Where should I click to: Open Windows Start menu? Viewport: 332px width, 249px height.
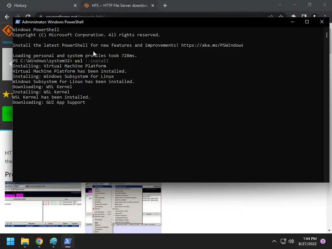pyautogui.click(x=10, y=241)
